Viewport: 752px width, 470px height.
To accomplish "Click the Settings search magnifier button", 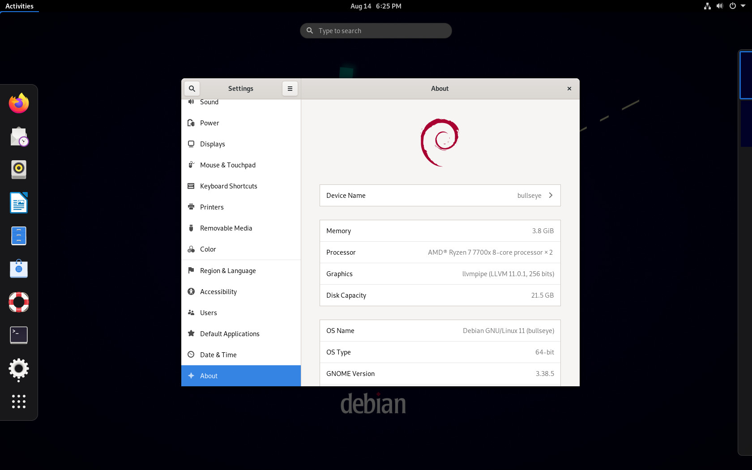I will (192, 89).
